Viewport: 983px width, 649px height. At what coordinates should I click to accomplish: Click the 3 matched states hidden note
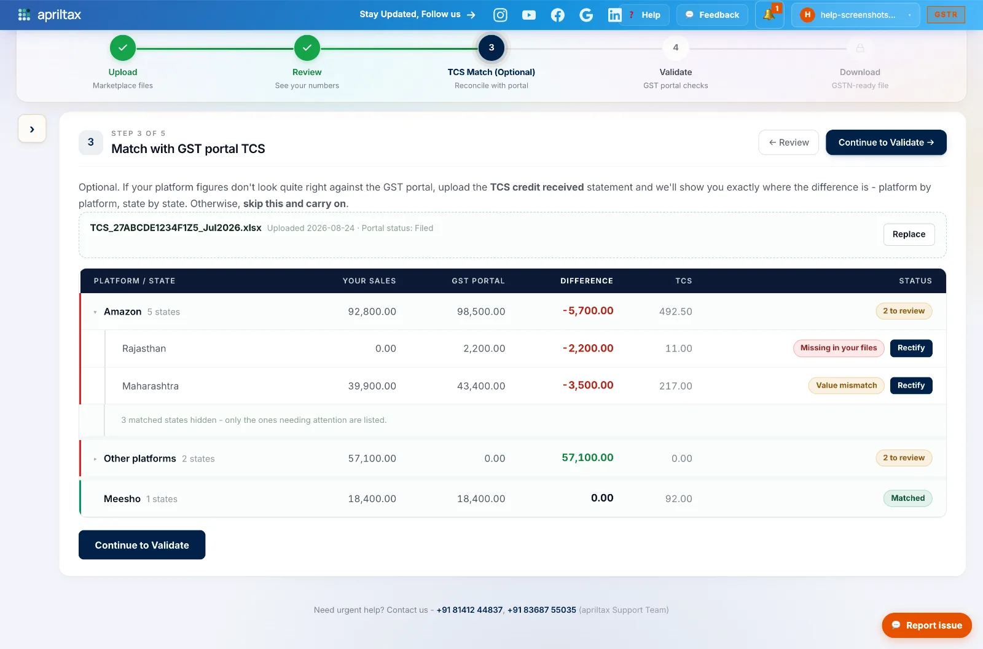[x=254, y=420]
